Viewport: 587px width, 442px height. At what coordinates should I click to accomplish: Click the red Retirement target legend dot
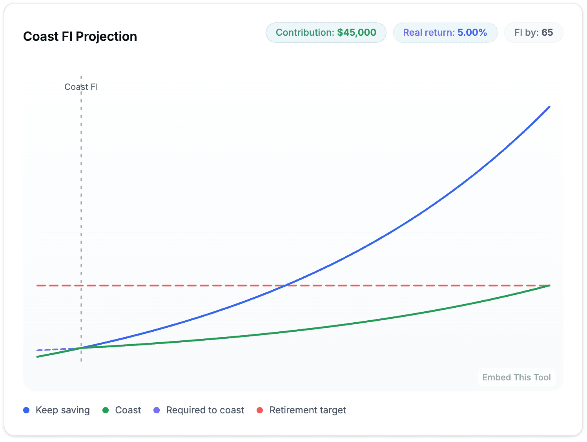pyautogui.click(x=260, y=410)
